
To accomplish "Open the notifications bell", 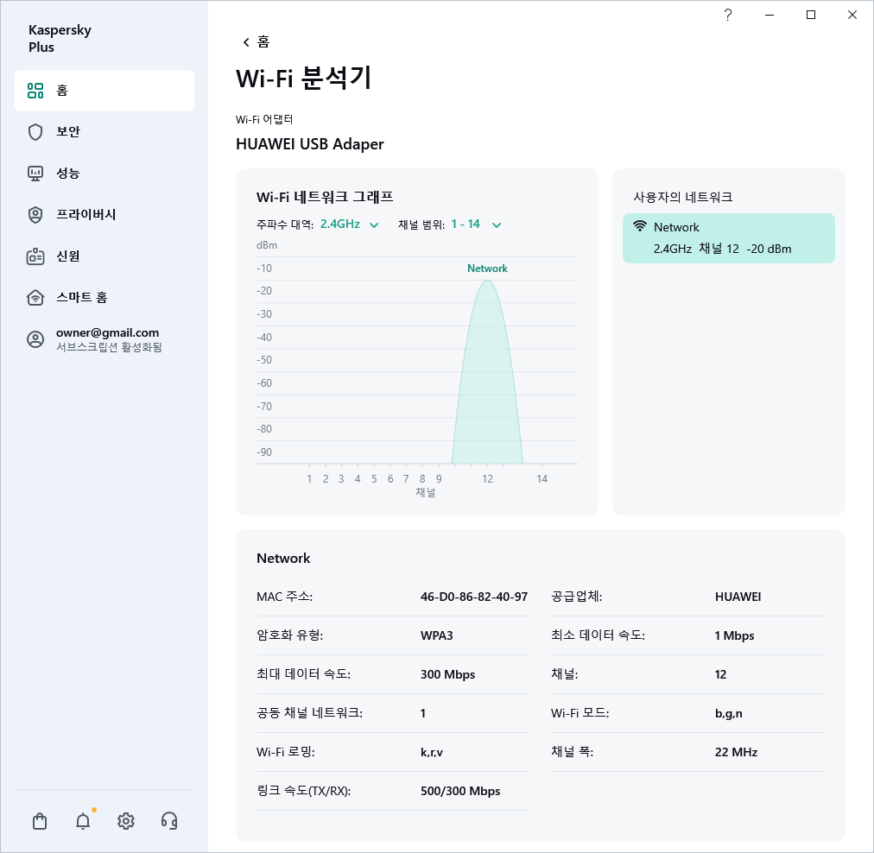I will [82, 821].
